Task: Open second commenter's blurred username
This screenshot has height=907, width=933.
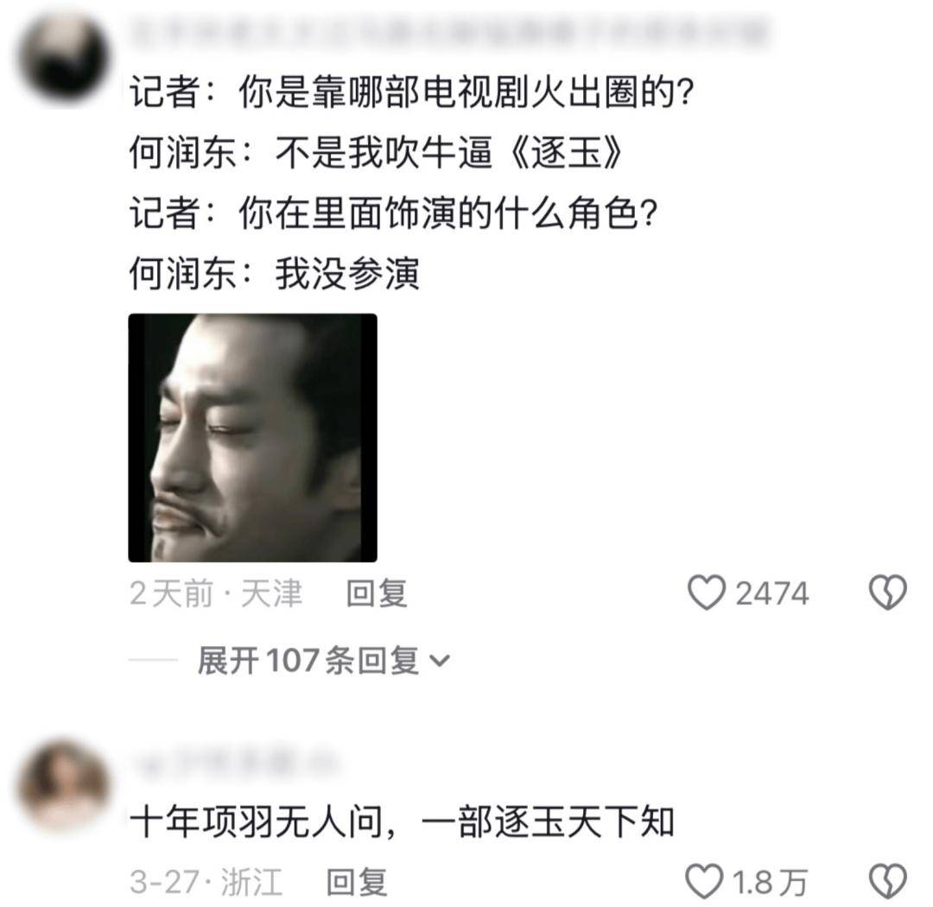Action: click(234, 764)
